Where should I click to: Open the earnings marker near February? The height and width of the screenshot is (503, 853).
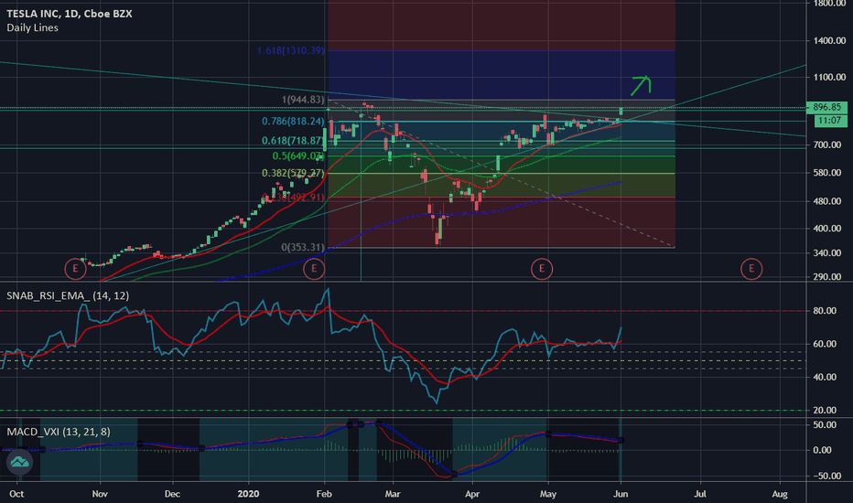[x=314, y=269]
